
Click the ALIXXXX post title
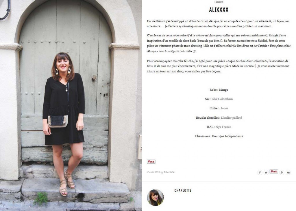tap(219, 10)
